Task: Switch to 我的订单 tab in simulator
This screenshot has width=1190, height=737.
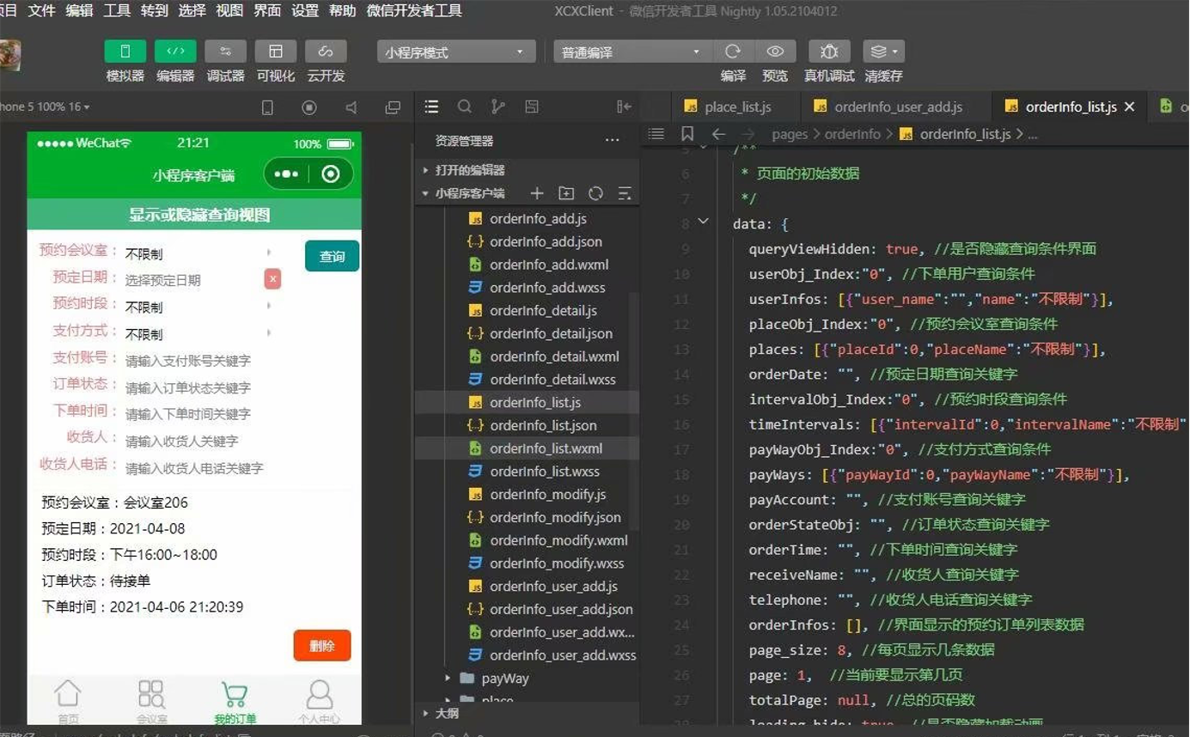Action: (x=235, y=703)
